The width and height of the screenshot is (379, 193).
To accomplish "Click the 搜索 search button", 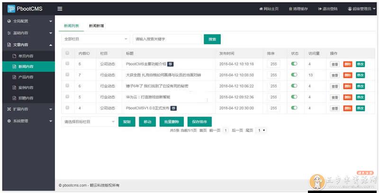I will pyautogui.click(x=212, y=39).
